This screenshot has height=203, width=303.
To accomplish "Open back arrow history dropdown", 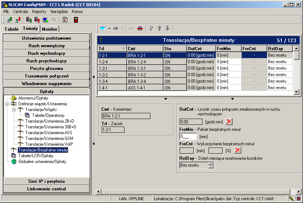I will (109, 29).
